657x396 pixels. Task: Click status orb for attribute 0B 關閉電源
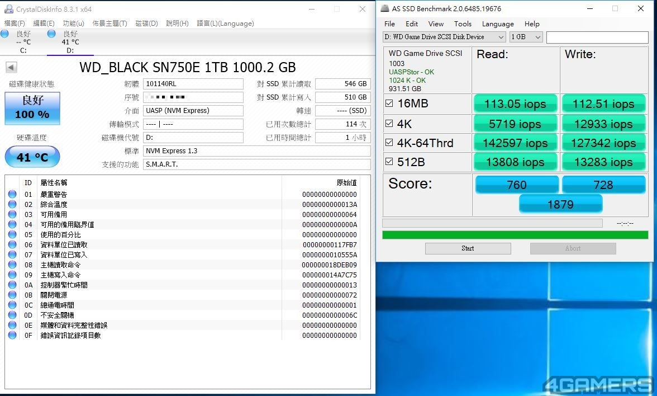12,295
